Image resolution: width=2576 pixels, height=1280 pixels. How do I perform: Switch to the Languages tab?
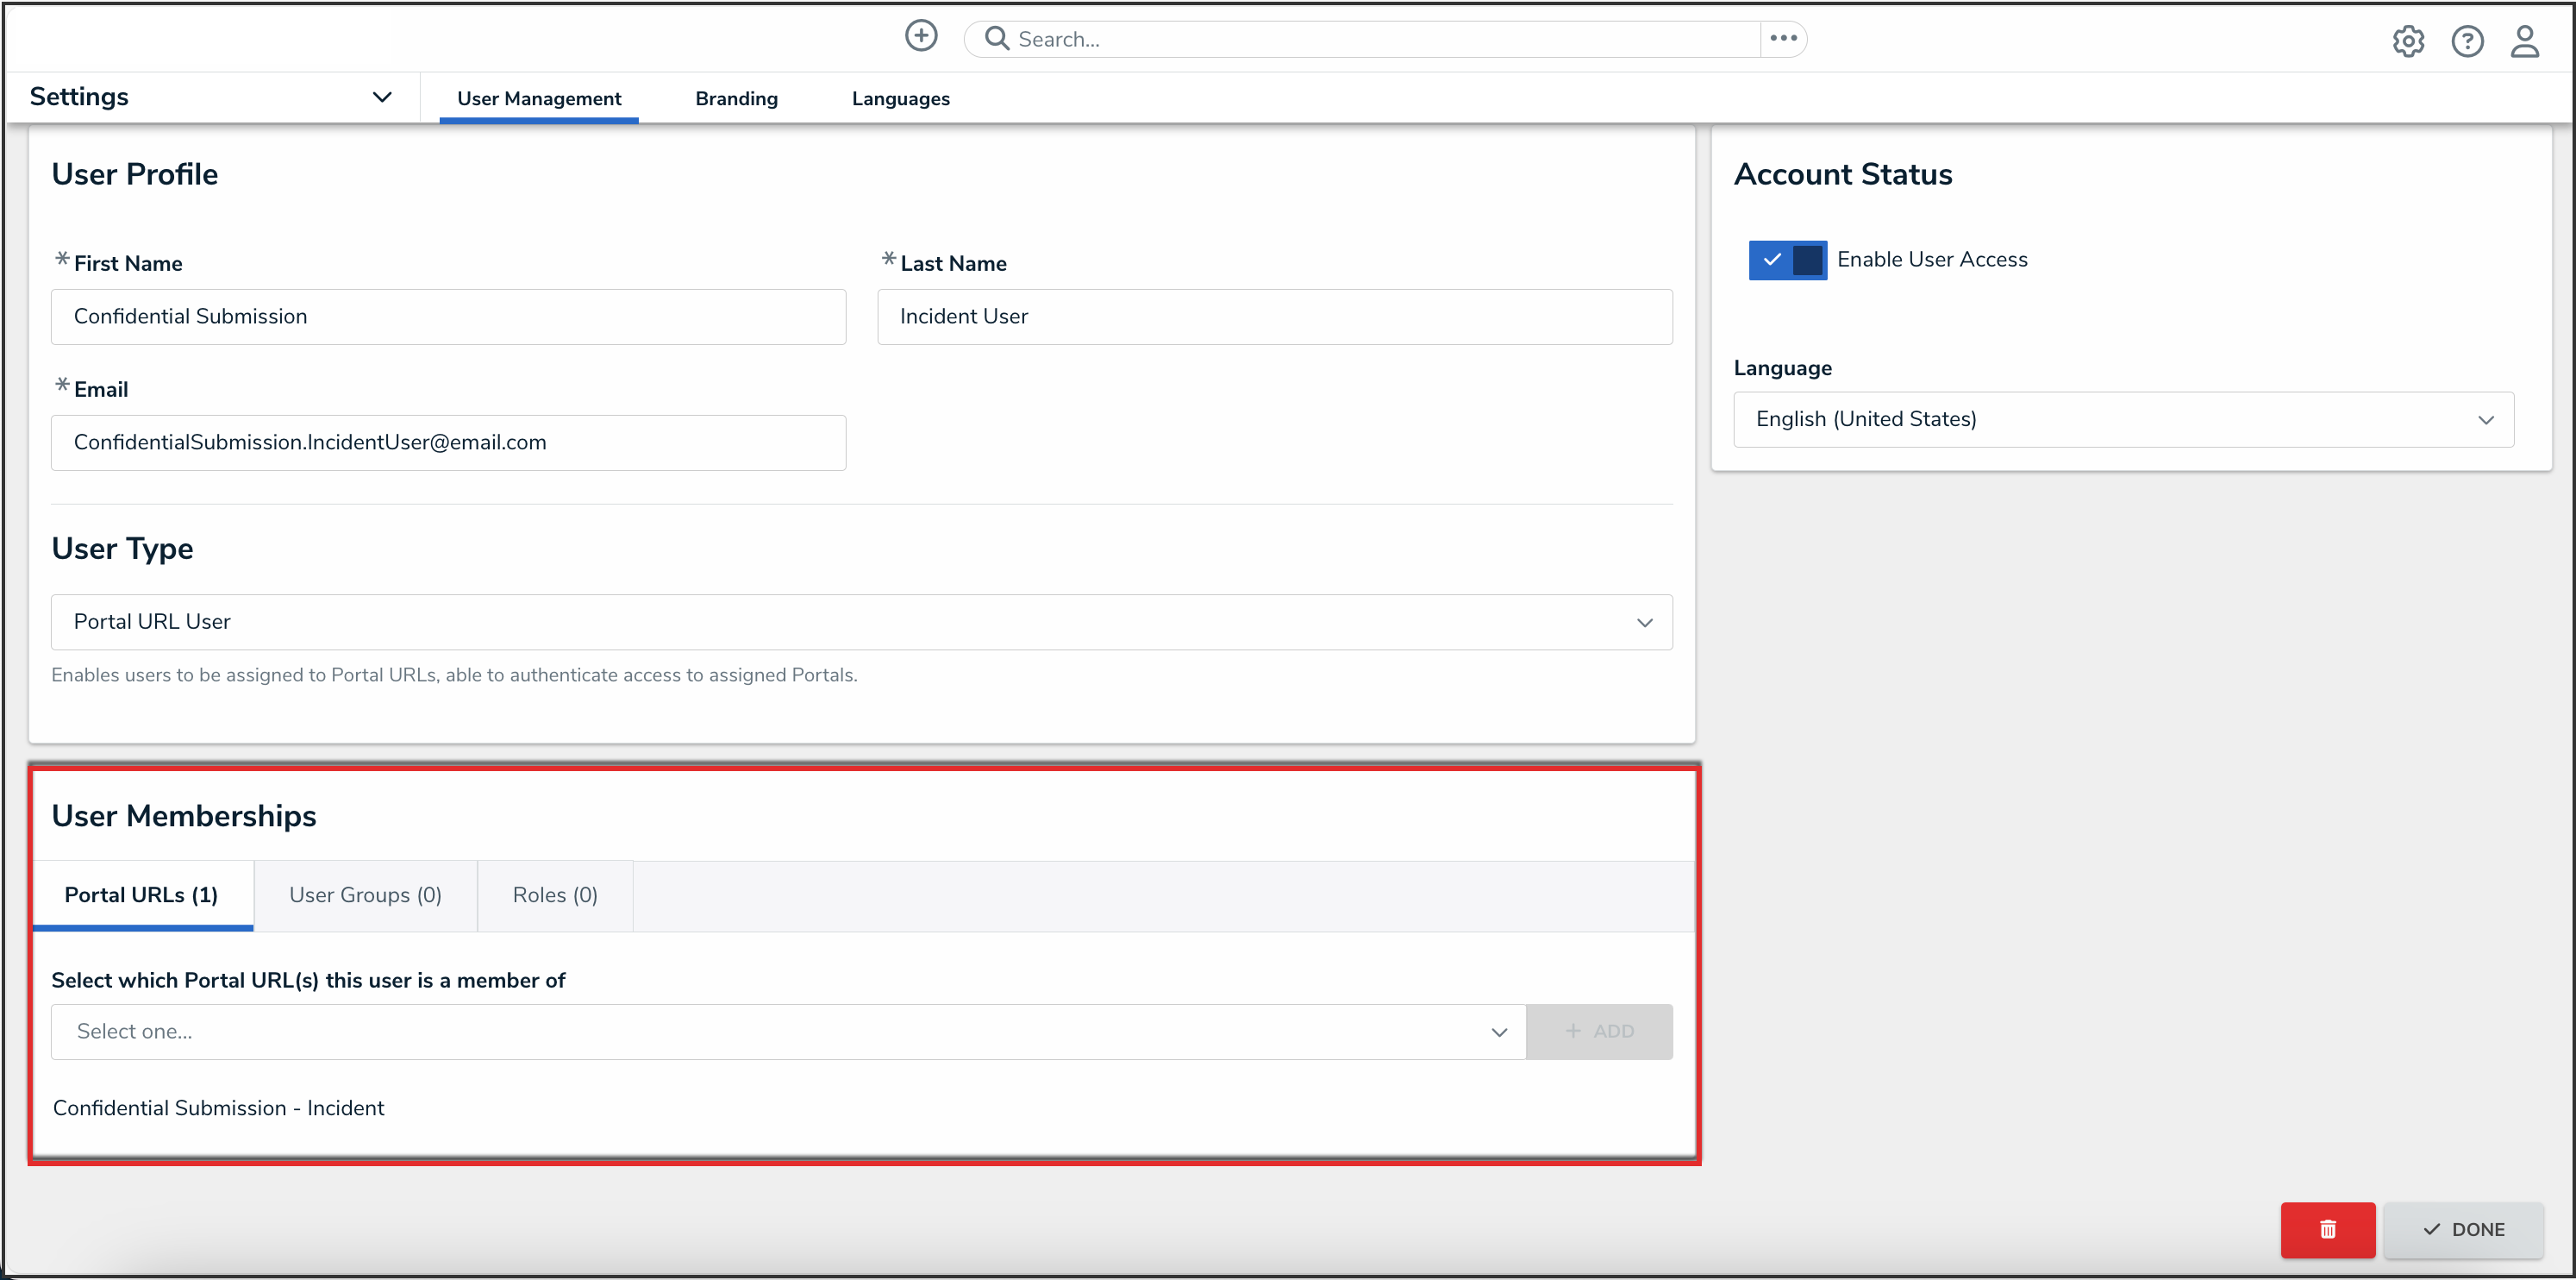point(900,98)
